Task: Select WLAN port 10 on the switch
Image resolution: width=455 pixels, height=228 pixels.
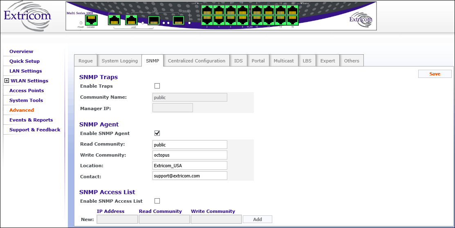Action: (257, 20)
